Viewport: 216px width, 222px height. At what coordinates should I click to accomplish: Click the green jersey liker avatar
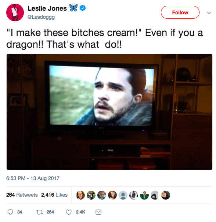point(144,195)
